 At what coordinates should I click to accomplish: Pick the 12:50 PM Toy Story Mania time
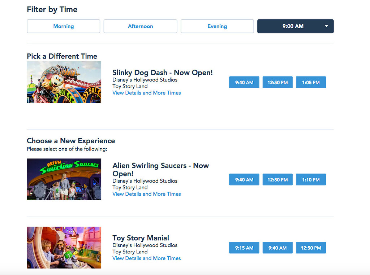[311, 248]
